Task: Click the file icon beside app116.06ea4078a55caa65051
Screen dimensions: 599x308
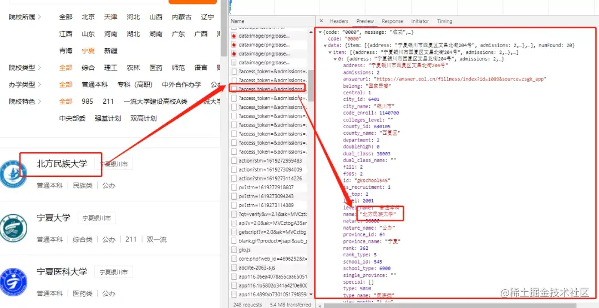Action: click(234, 277)
